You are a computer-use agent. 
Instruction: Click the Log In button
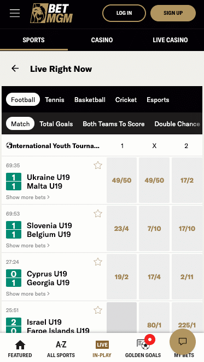click(124, 13)
